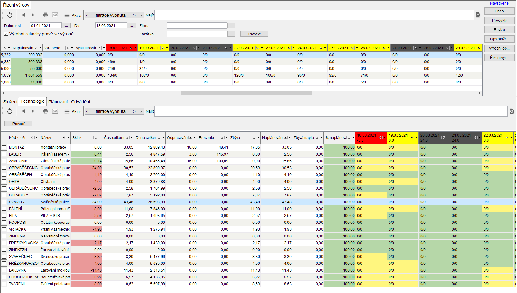
Task: Click the printer icon in the lower toolbar
Action: [x=46, y=111]
